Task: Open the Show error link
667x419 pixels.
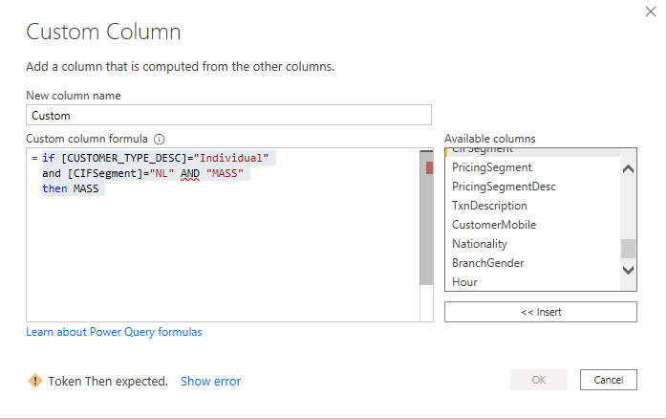Action: tap(210, 381)
